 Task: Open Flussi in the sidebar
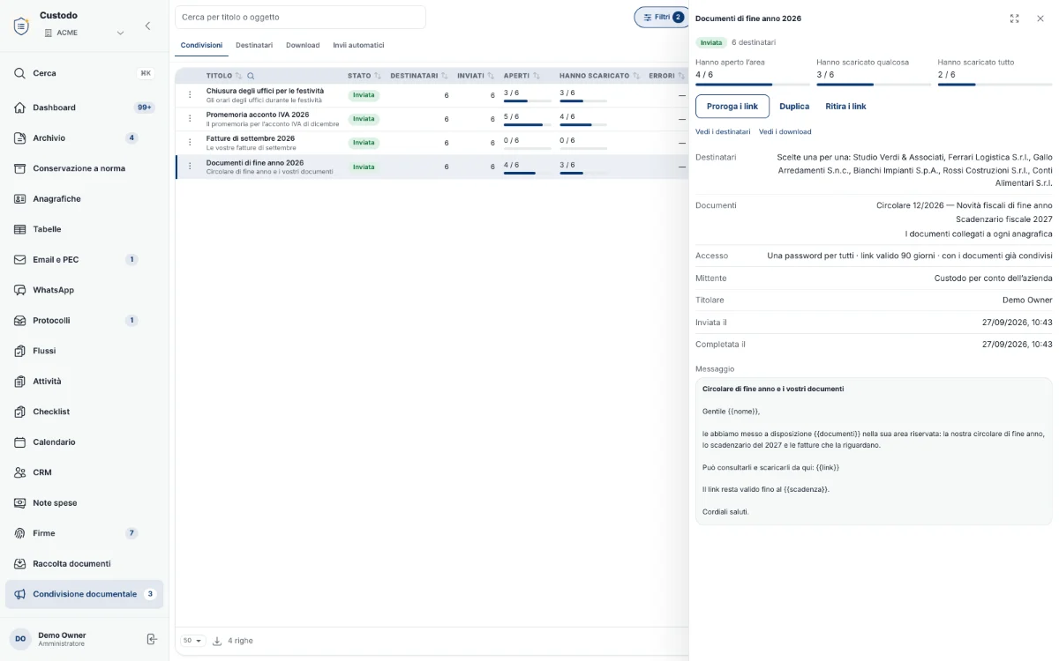[84, 351]
